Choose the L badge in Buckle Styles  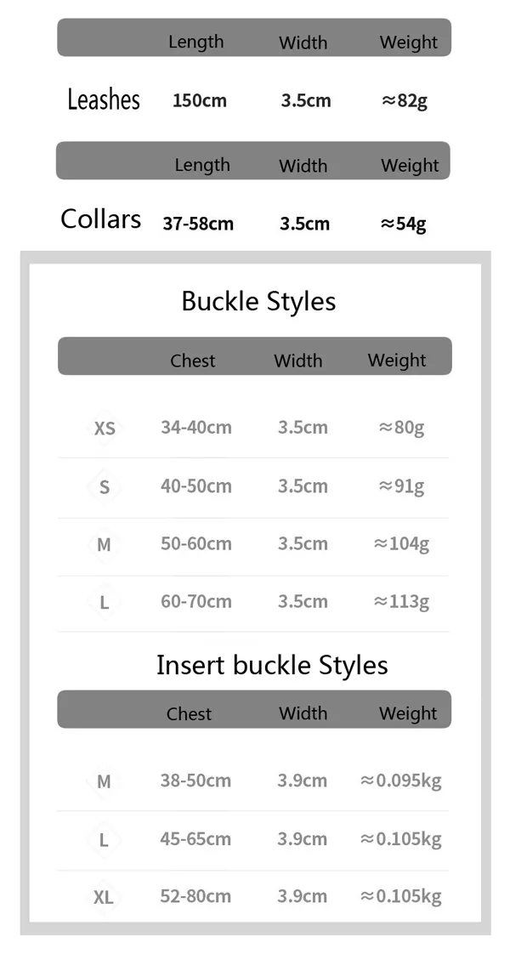click(104, 603)
